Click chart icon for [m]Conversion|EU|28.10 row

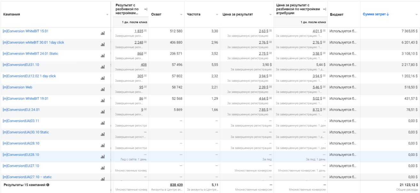pos(103,157)
